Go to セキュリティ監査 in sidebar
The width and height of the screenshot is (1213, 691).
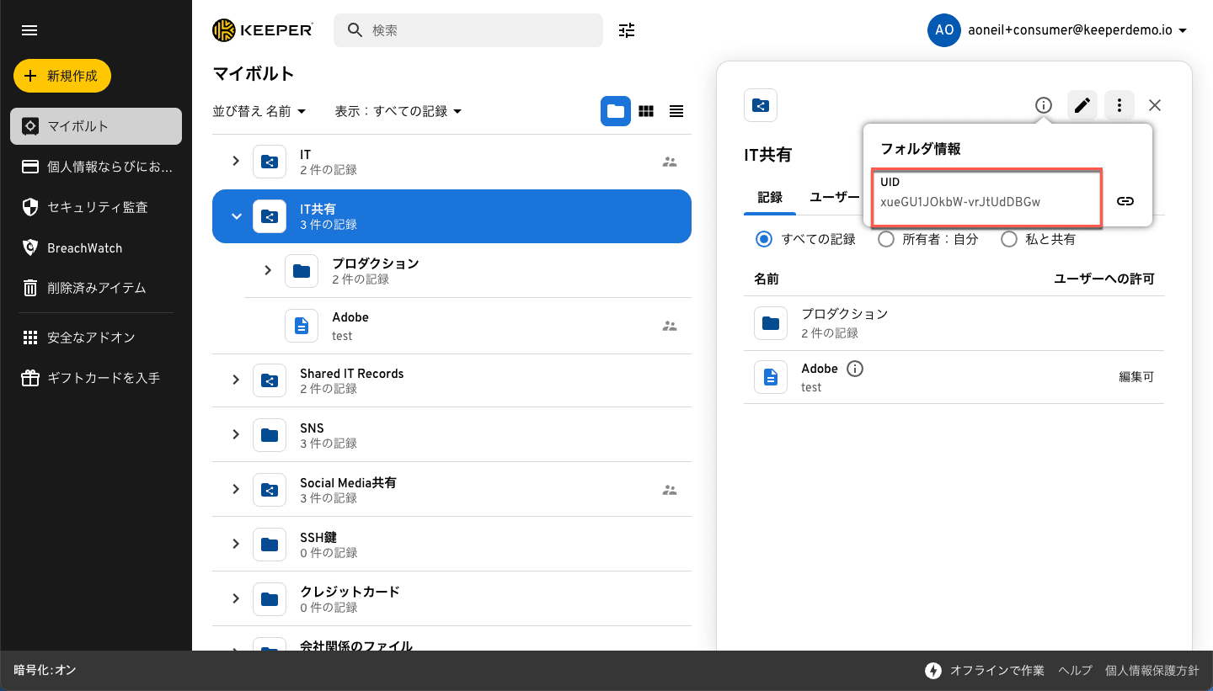point(97,207)
